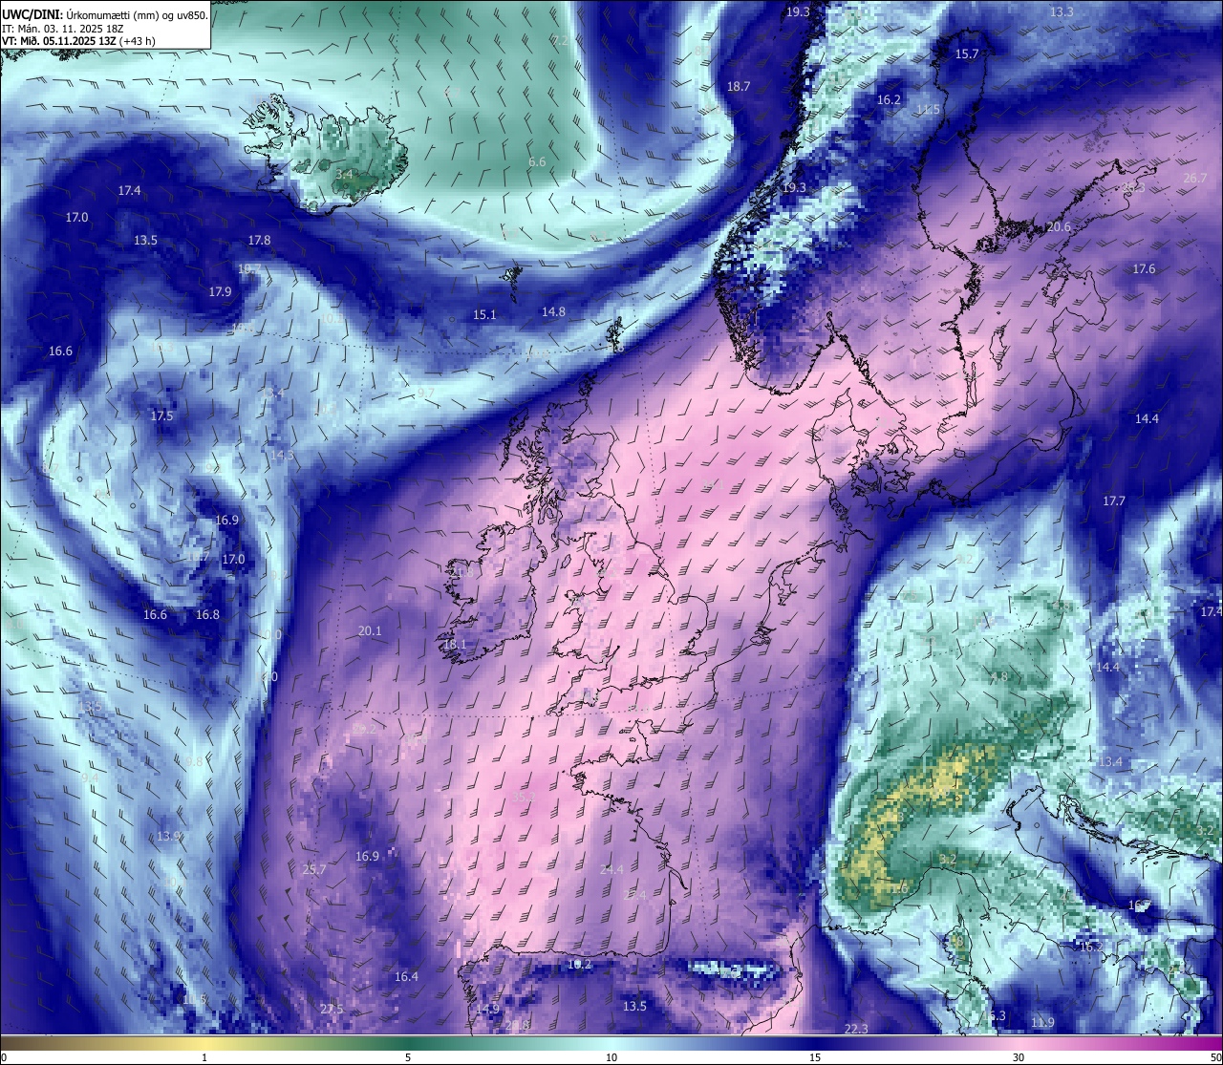This screenshot has height=1065, width=1223.
Task: Click the 25.7 value label
Action: tap(314, 869)
